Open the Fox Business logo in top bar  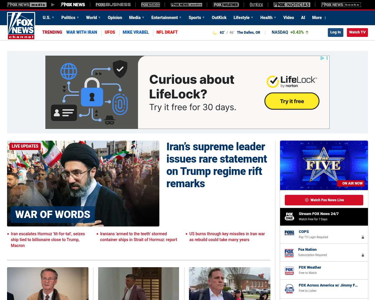(113, 5)
